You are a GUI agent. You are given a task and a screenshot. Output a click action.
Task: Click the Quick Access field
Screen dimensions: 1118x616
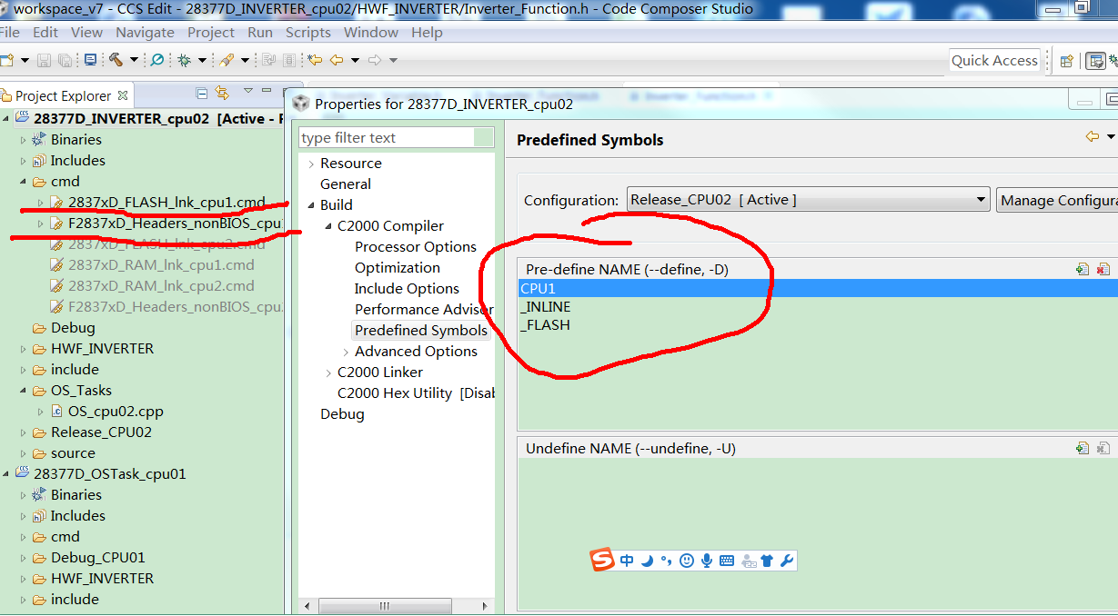pyautogui.click(x=994, y=61)
